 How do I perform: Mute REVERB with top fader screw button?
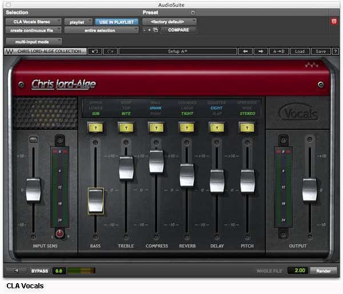[x=186, y=143]
